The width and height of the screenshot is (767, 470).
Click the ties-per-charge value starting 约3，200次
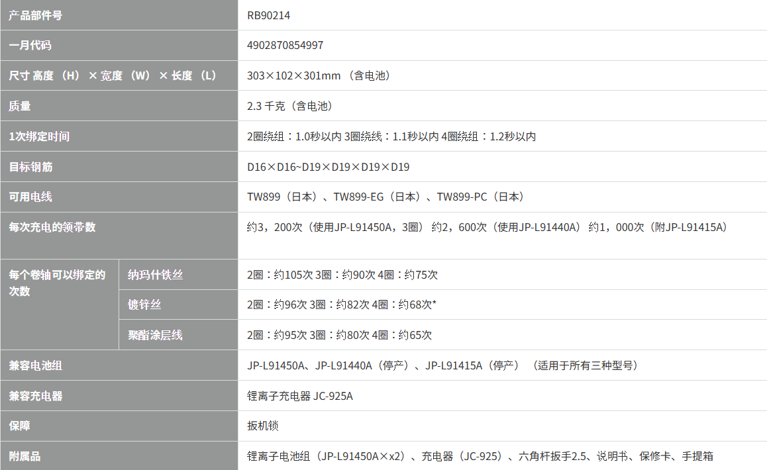click(487, 228)
